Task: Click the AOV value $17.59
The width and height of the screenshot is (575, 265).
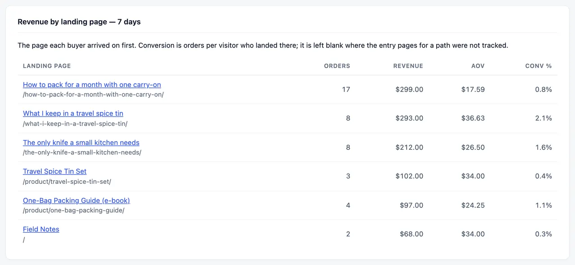Action: click(x=473, y=90)
